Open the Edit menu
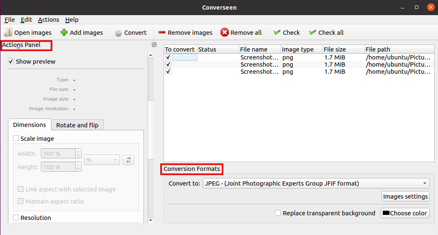 click(x=26, y=20)
